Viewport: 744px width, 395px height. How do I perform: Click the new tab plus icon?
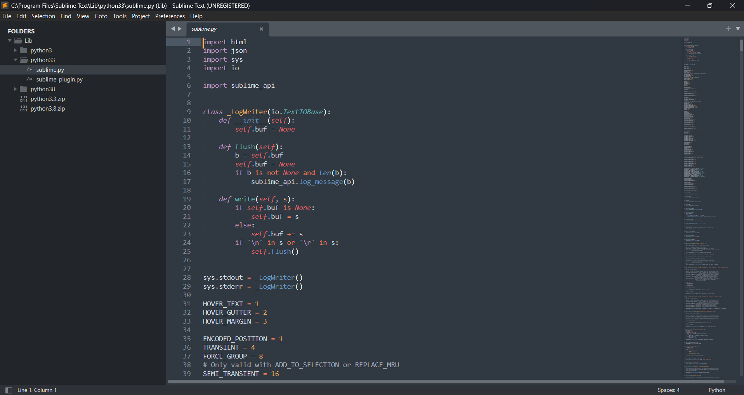[x=728, y=29]
